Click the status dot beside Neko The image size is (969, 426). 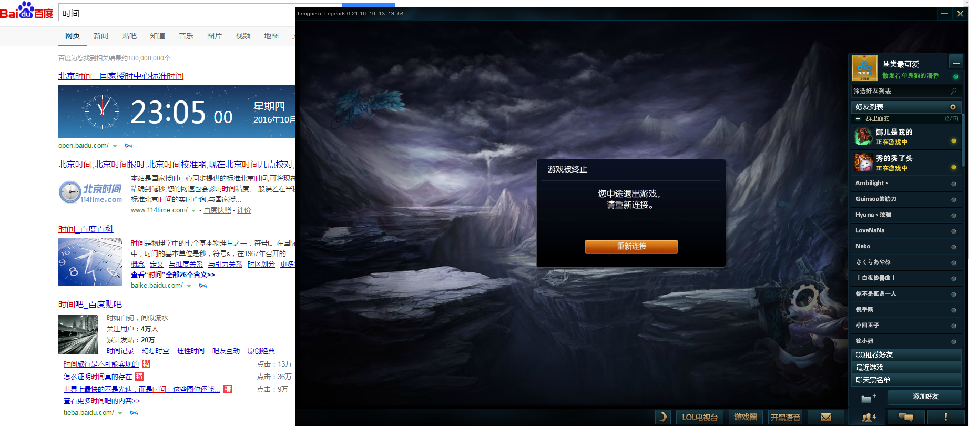(953, 247)
